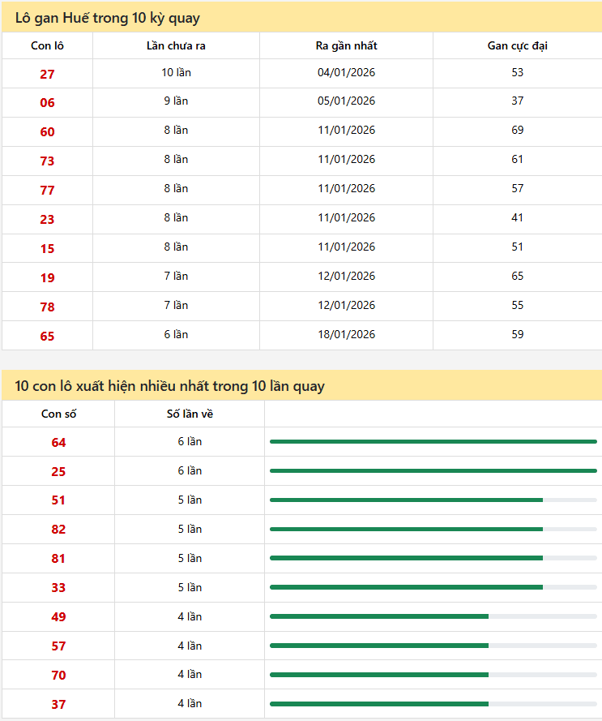Screen dimensions: 602x721
Task: Click the 'Số lần về' column header
Action: coord(190,414)
